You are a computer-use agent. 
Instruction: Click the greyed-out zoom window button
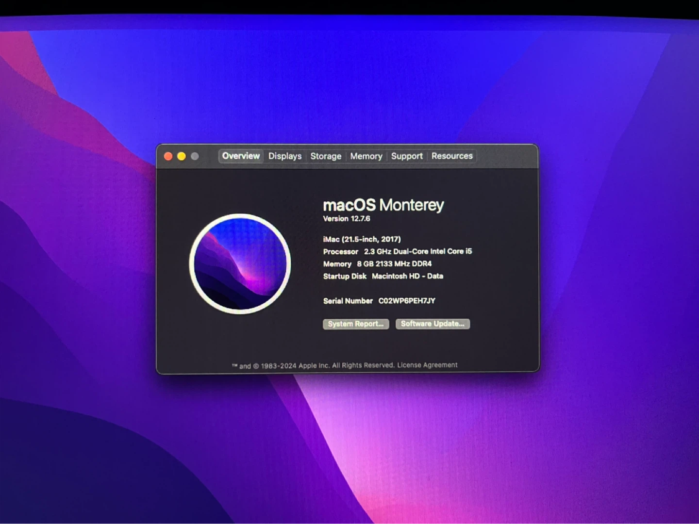pyautogui.click(x=195, y=156)
